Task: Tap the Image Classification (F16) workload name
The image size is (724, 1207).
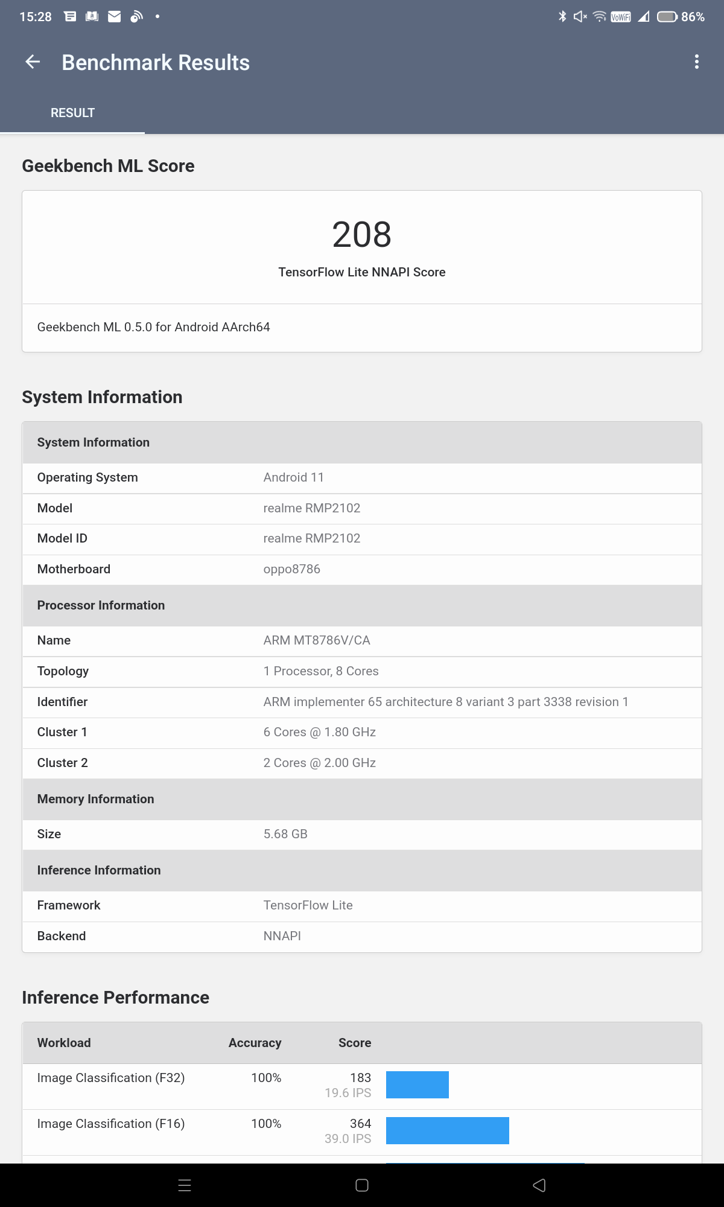Action: [111, 1124]
